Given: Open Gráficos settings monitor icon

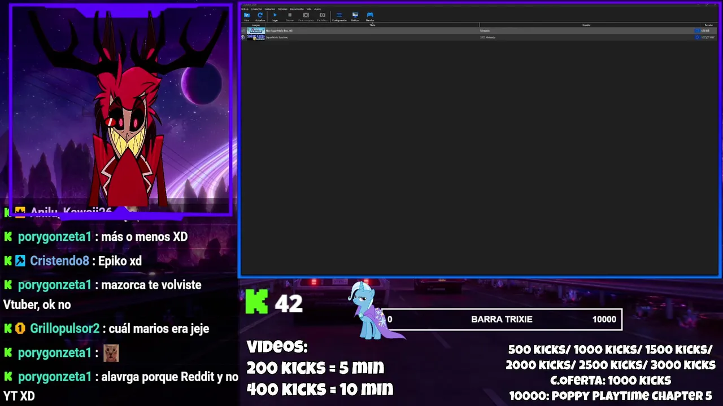Looking at the screenshot, I should pyautogui.click(x=355, y=16).
